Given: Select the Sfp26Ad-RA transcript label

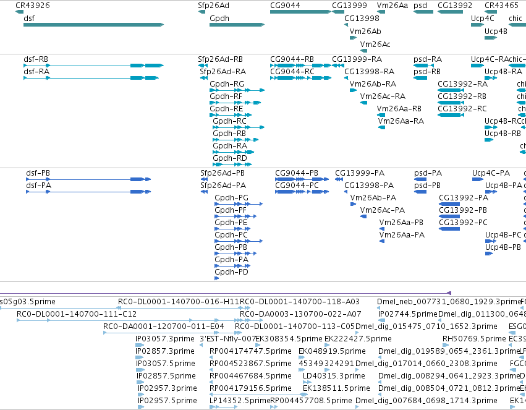Looking at the screenshot, I should [x=223, y=72].
